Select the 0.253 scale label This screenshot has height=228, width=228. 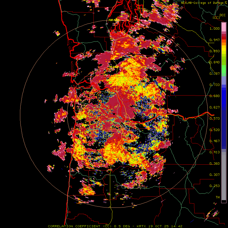click(x=215, y=186)
